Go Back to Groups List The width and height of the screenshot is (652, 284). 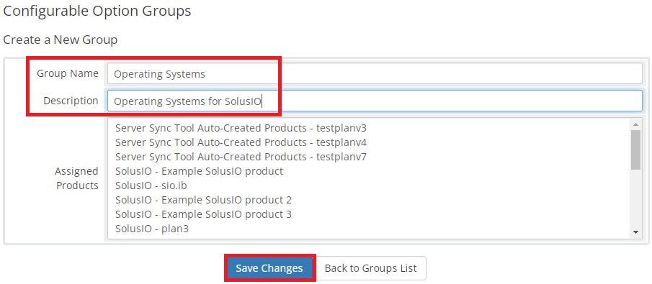click(x=370, y=268)
